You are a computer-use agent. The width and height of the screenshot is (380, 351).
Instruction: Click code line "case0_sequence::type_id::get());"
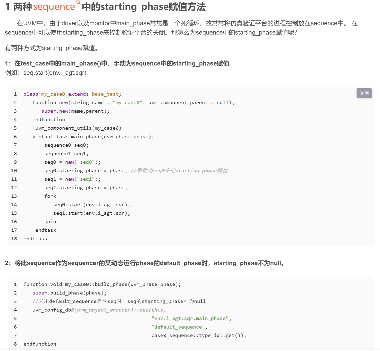coord(199,336)
